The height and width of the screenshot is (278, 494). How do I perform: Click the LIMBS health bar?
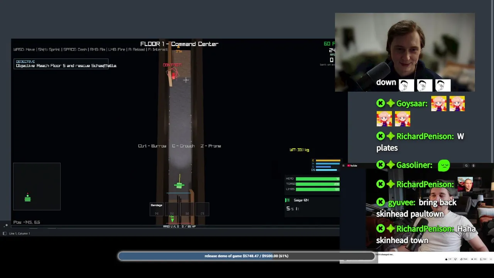(318, 189)
